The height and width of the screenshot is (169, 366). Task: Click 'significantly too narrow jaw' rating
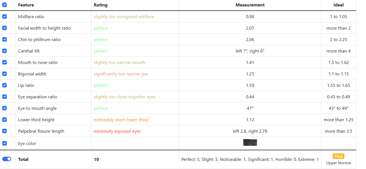[x=121, y=74]
